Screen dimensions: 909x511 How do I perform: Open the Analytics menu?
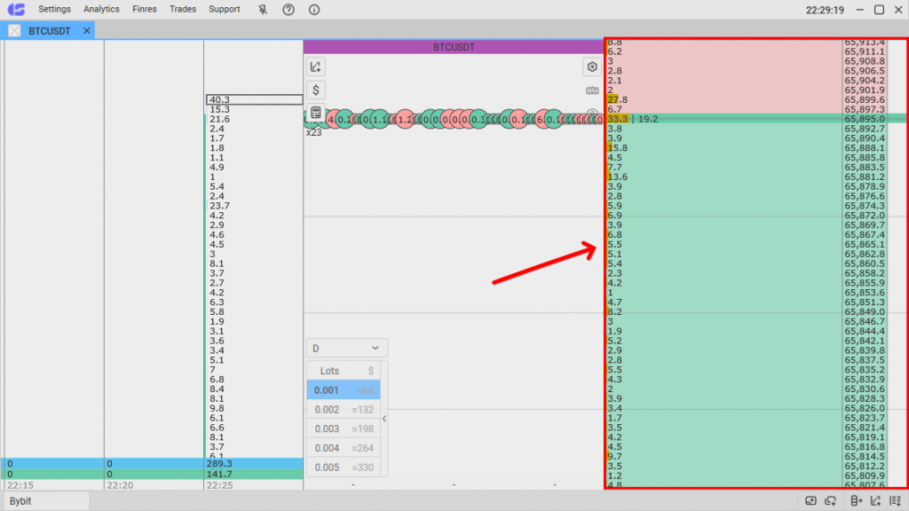tap(101, 9)
